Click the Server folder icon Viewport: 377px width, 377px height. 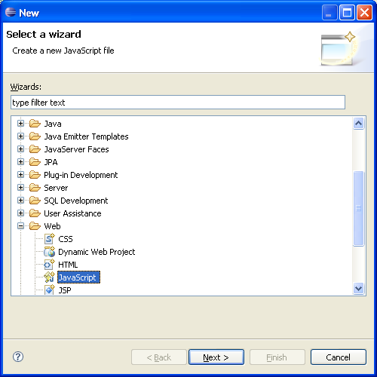click(x=35, y=188)
